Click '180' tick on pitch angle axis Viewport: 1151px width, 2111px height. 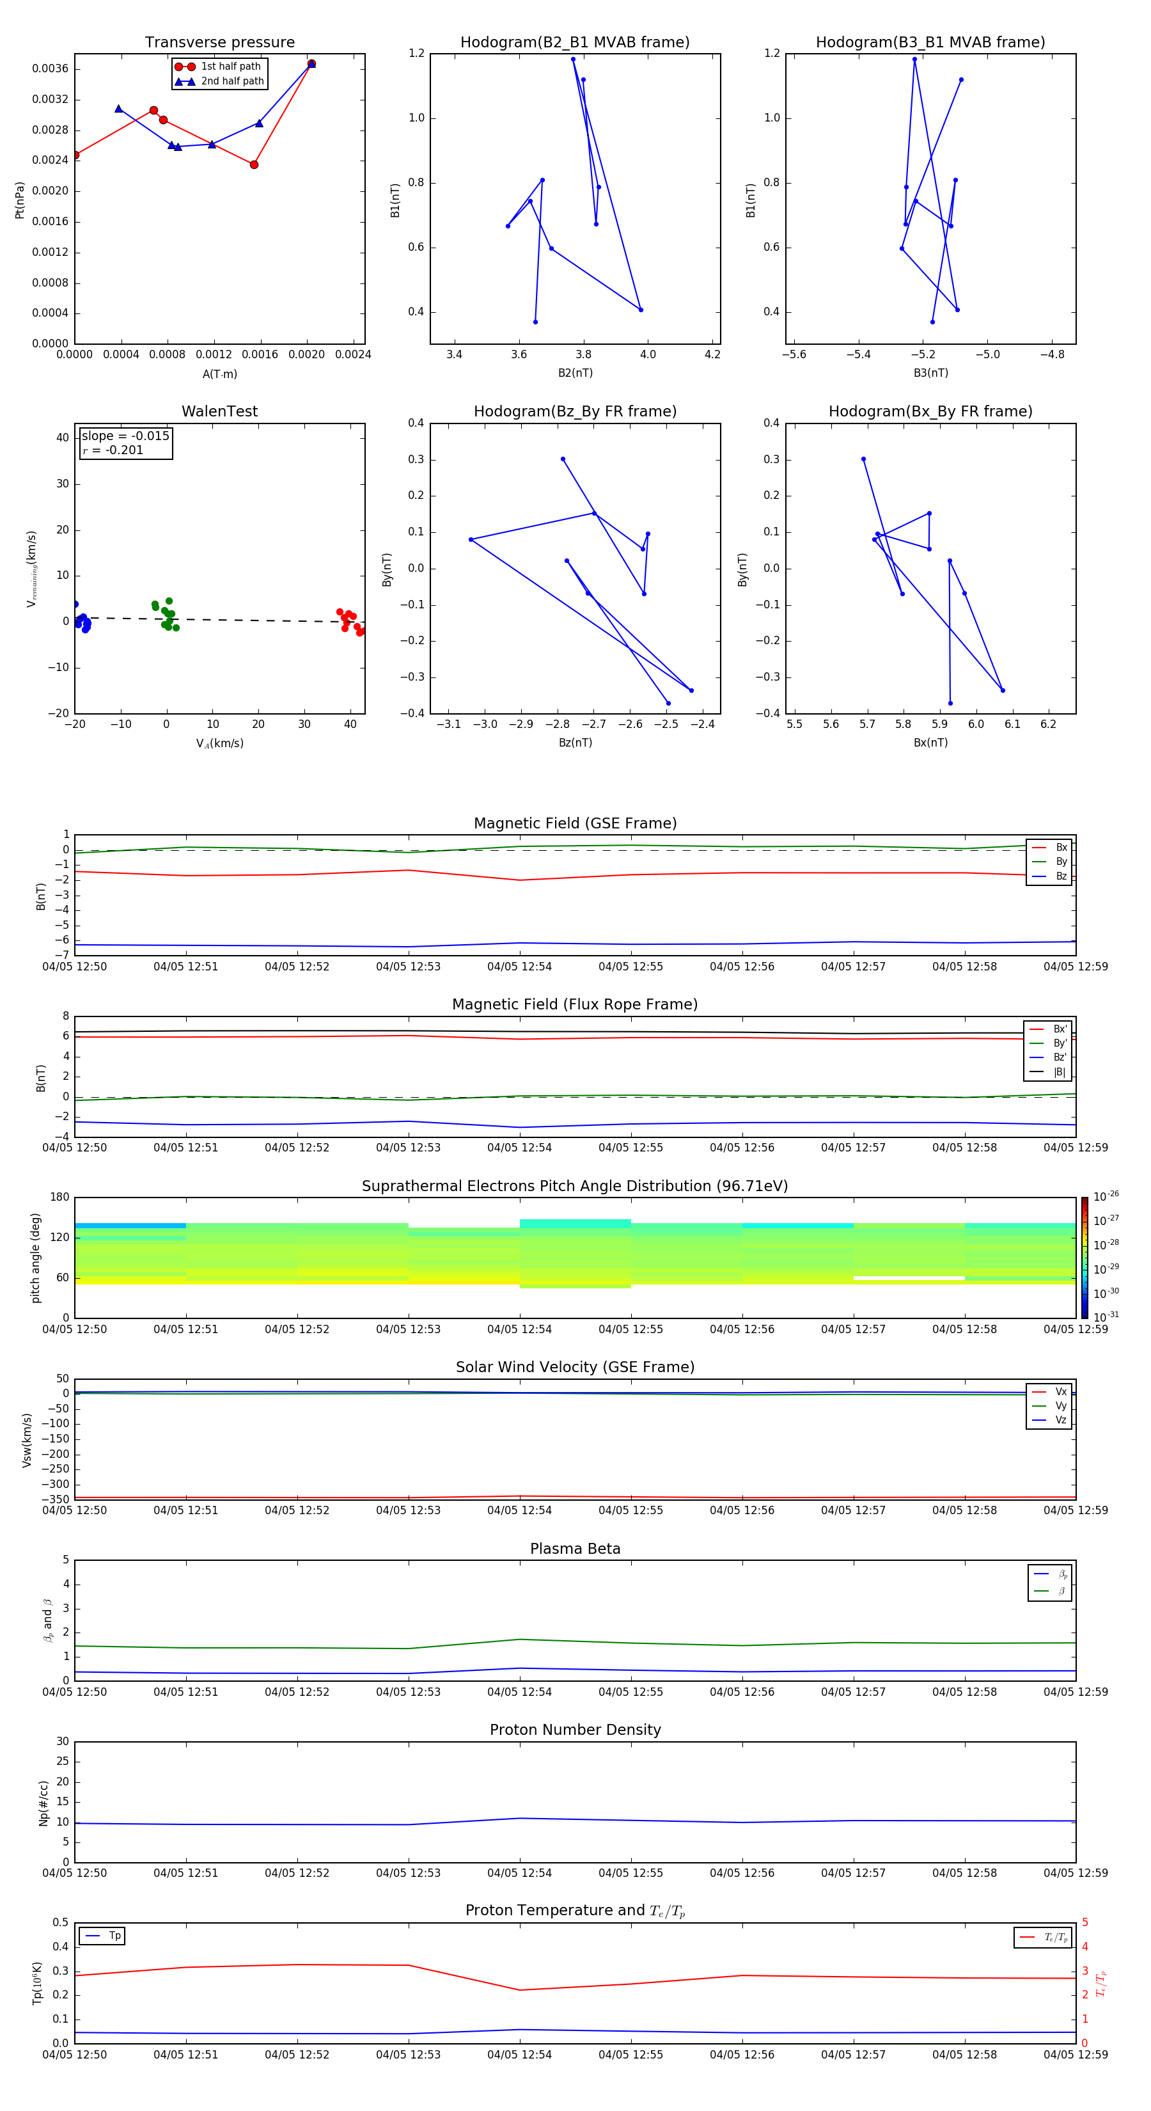coord(60,1198)
